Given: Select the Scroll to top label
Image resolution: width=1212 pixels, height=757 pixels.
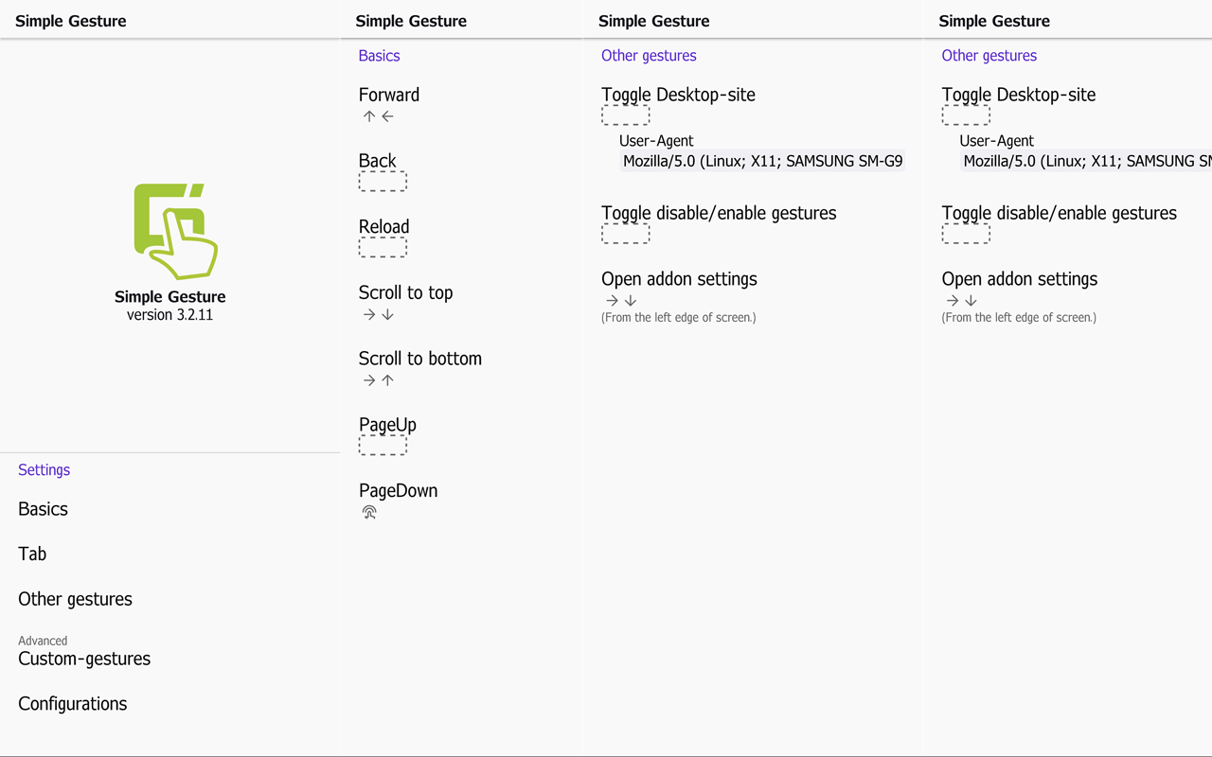Looking at the screenshot, I should pos(406,292).
